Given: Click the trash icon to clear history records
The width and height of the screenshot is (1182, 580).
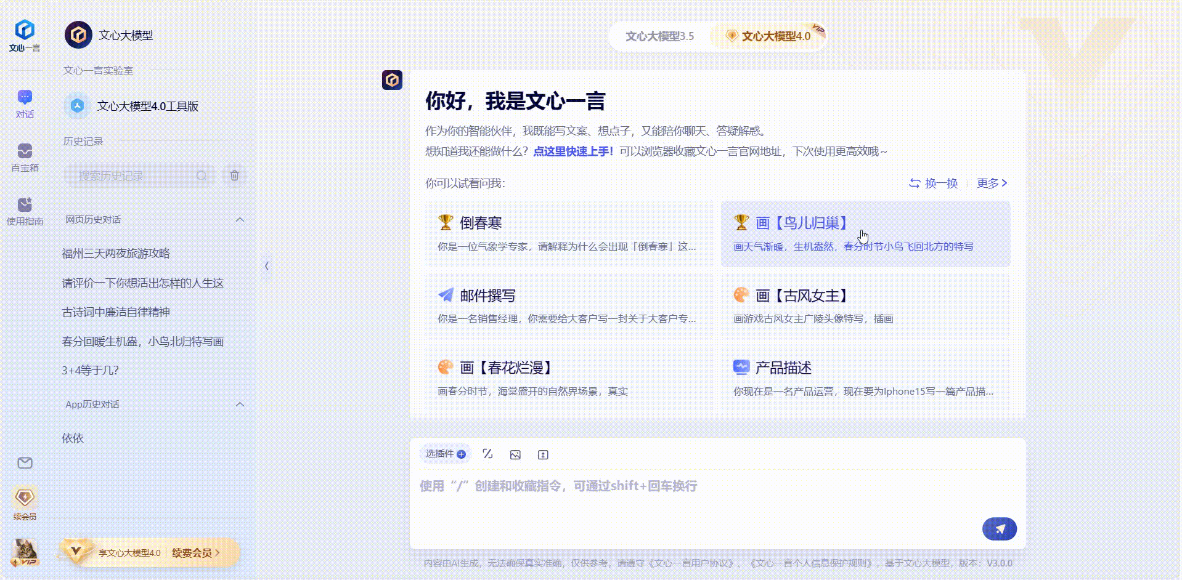Looking at the screenshot, I should click(234, 175).
